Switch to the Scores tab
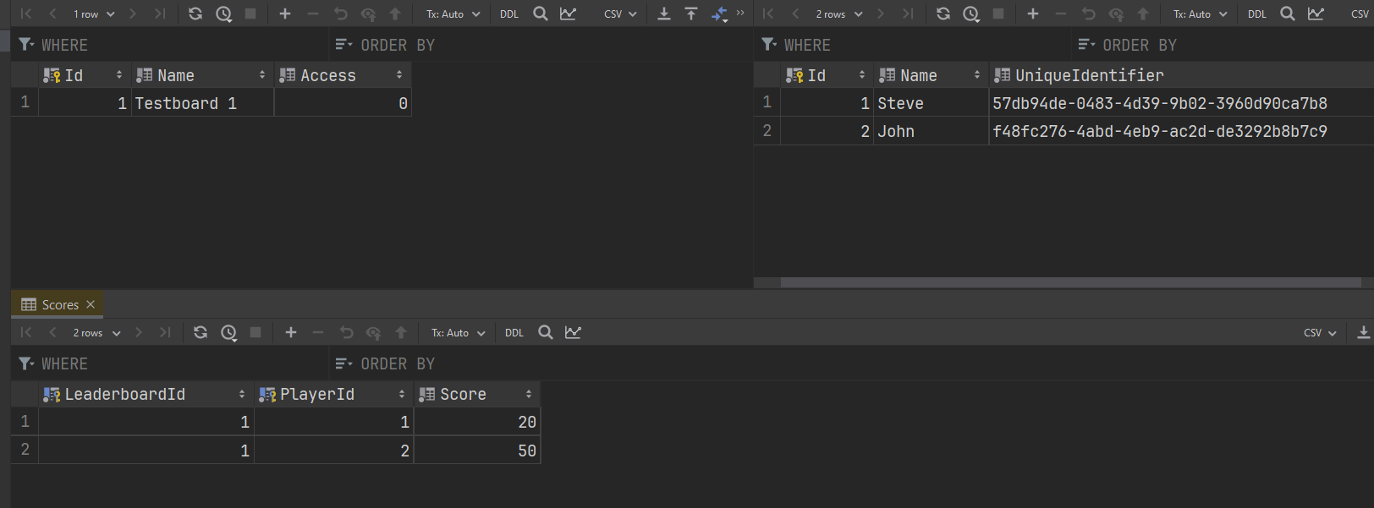1374x508 pixels. click(59, 304)
